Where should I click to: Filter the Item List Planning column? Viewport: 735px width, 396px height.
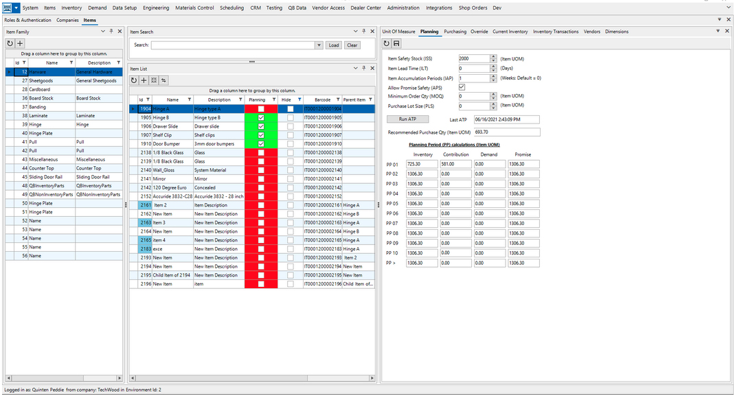274,100
